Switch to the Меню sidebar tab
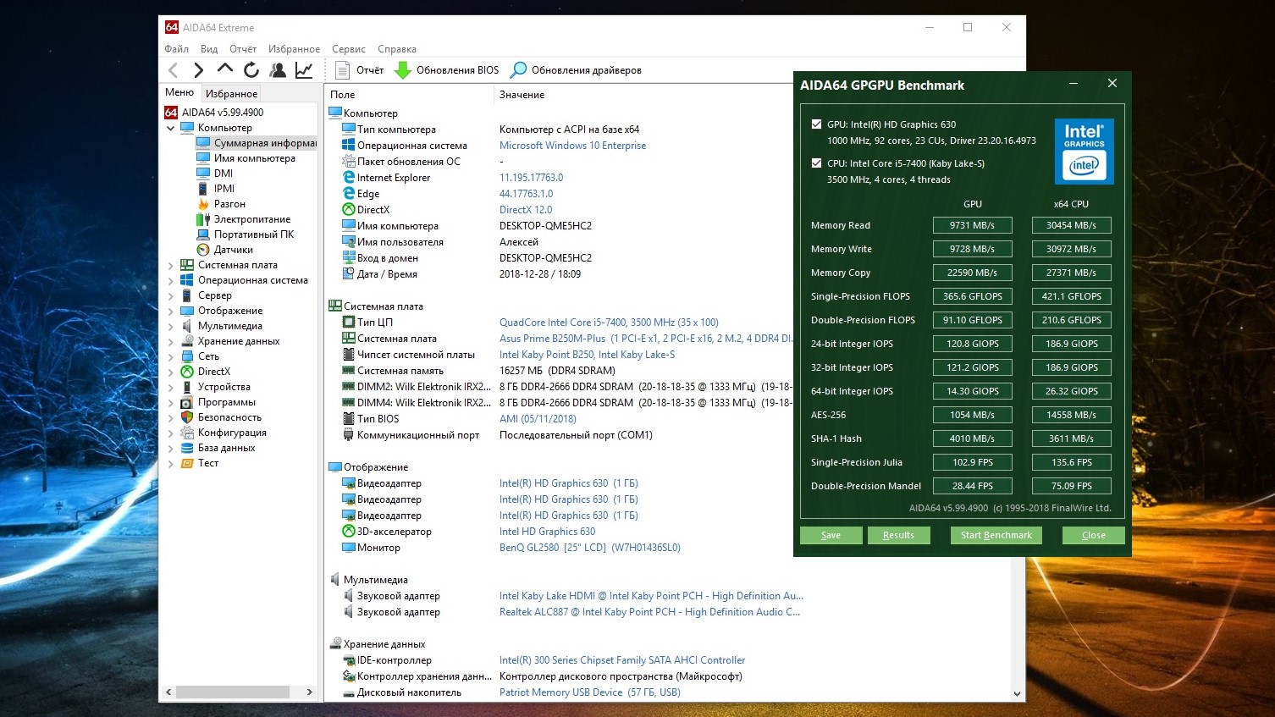Image resolution: width=1275 pixels, height=717 pixels. [x=179, y=92]
